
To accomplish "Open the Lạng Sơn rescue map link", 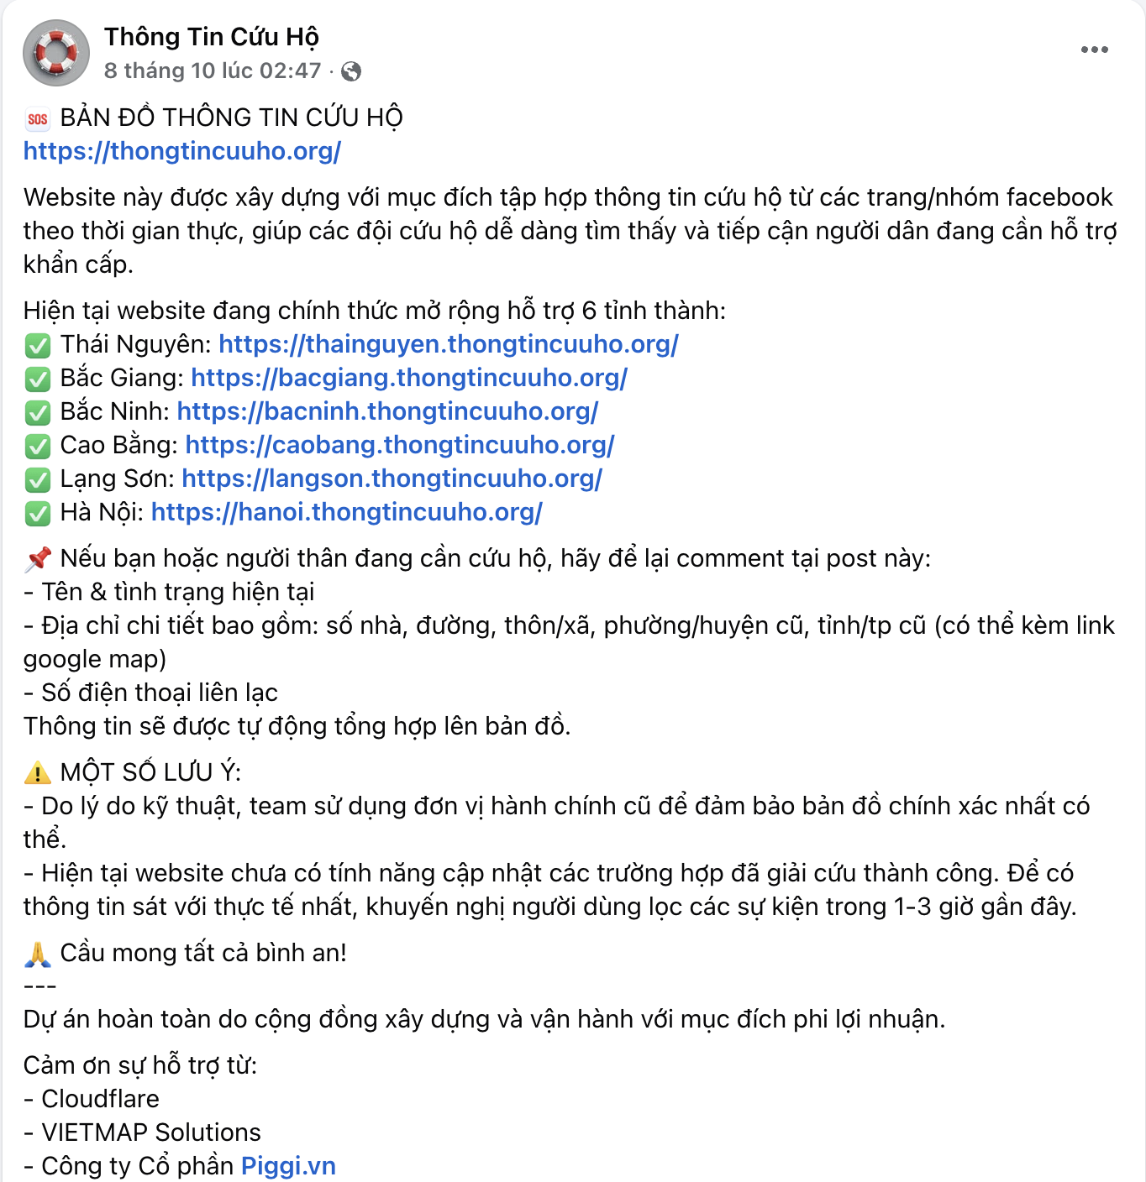I will coord(392,479).
